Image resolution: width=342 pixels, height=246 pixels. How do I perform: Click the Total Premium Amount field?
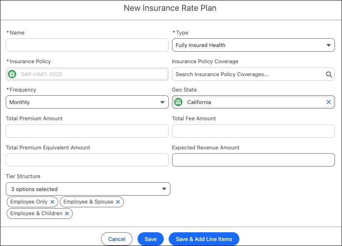pyautogui.click(x=87, y=131)
